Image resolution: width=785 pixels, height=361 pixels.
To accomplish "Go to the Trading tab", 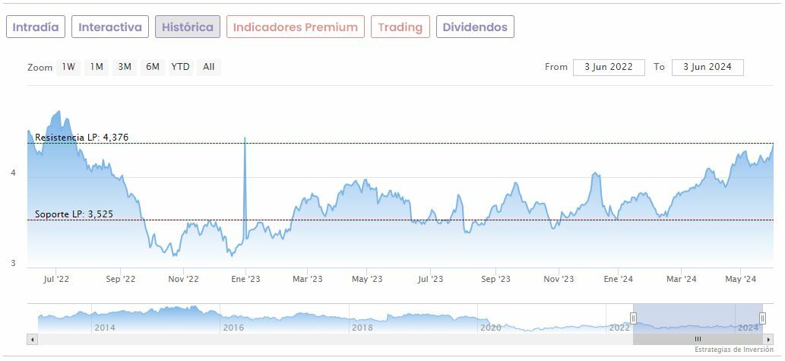I will (400, 27).
